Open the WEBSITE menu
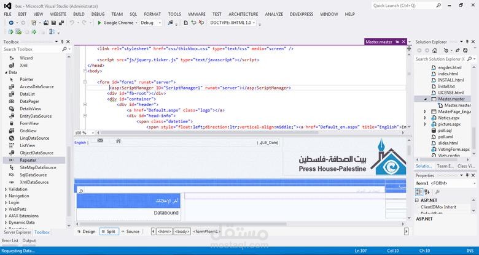Viewport: 479px width, 255px height. click(x=58, y=14)
